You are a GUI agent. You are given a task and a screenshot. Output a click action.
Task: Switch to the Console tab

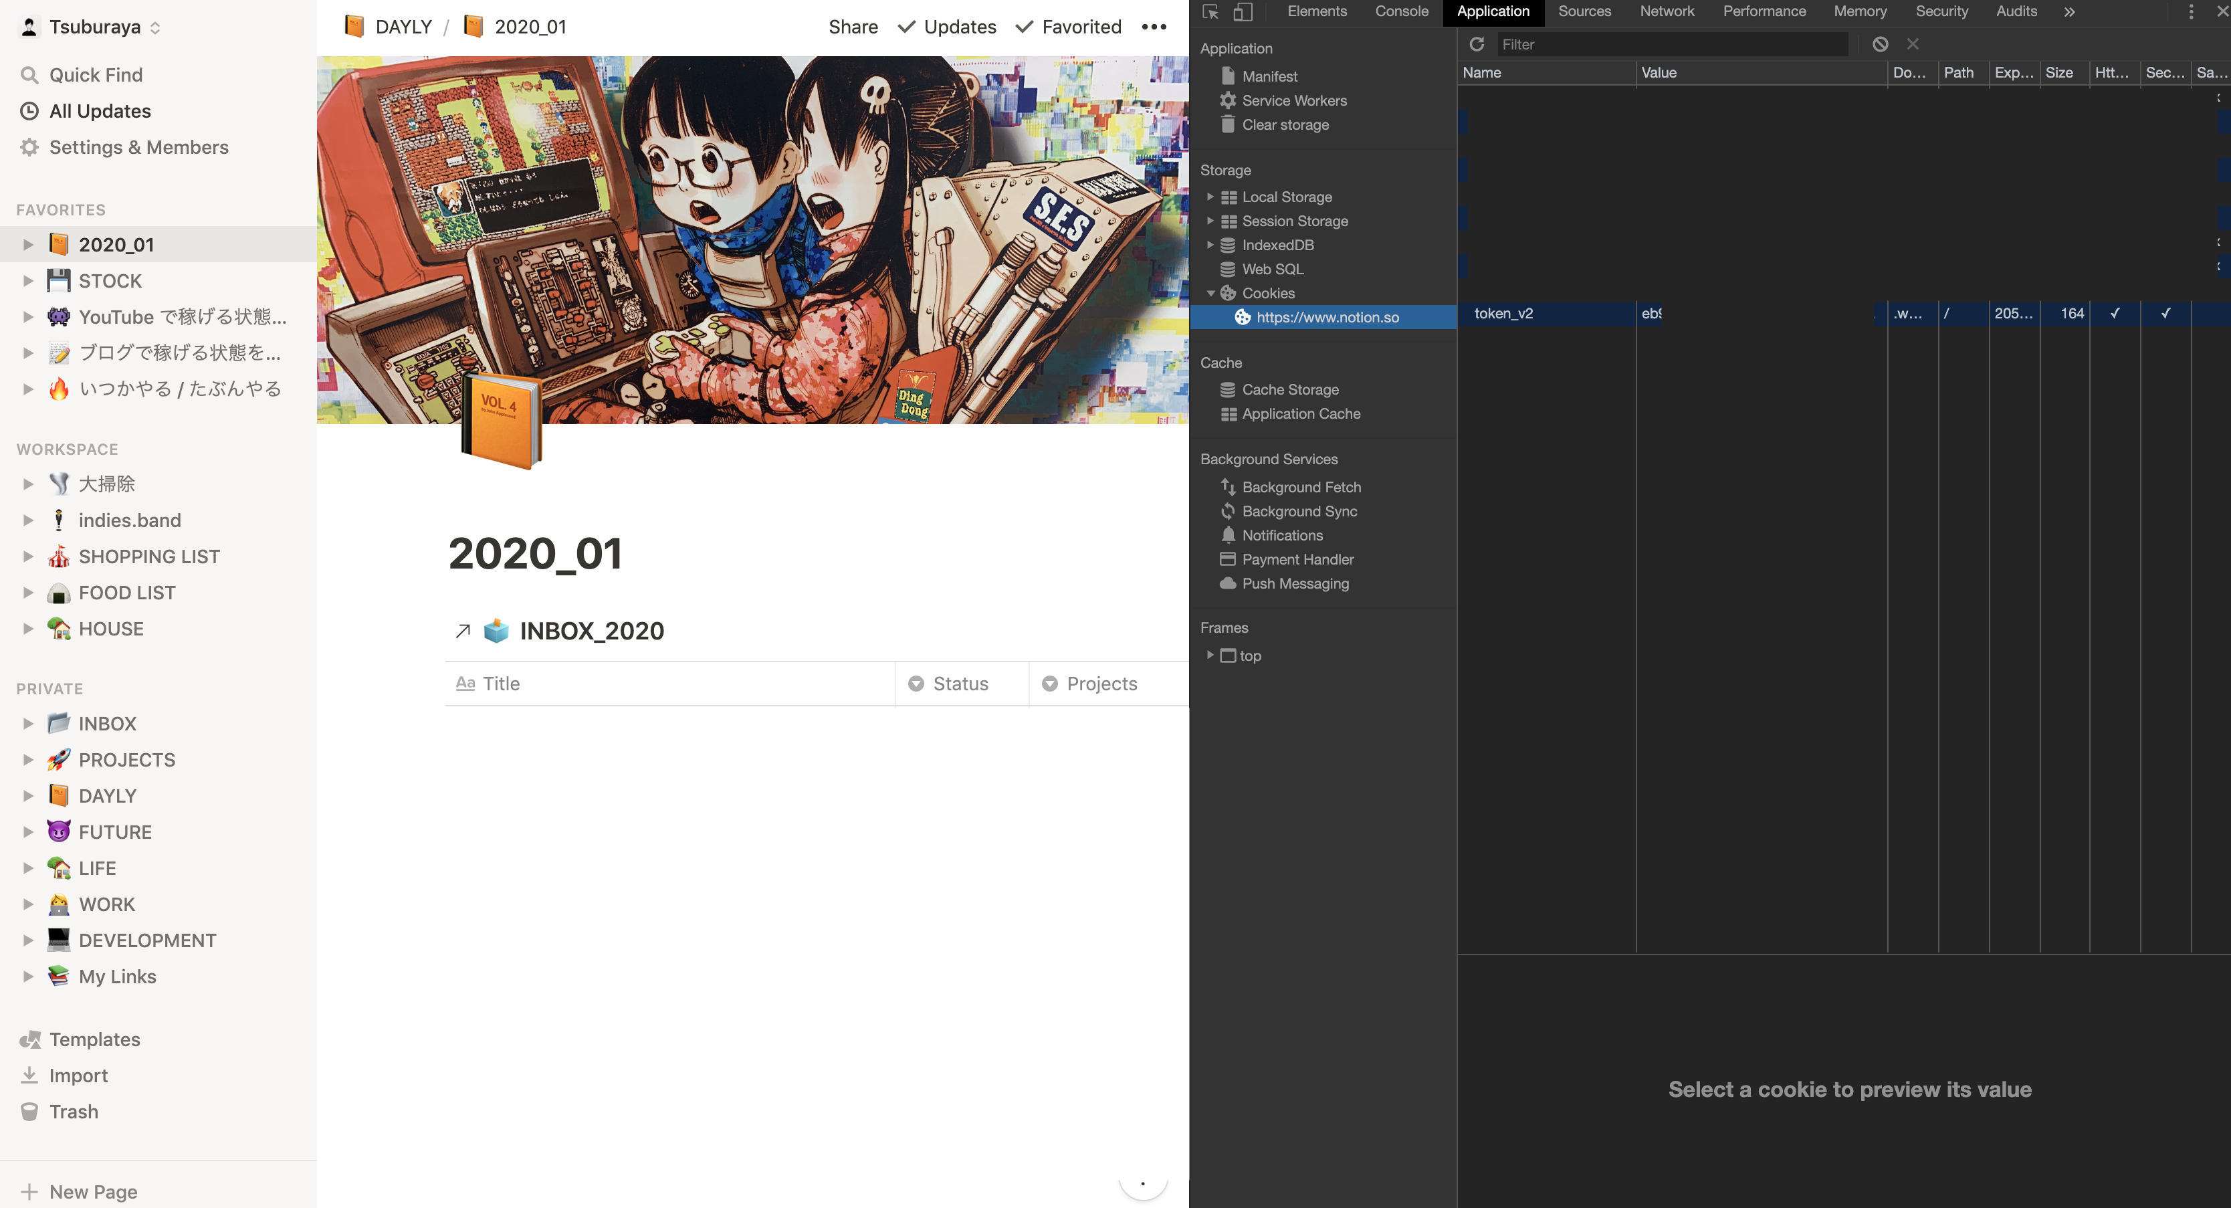[x=1401, y=12]
